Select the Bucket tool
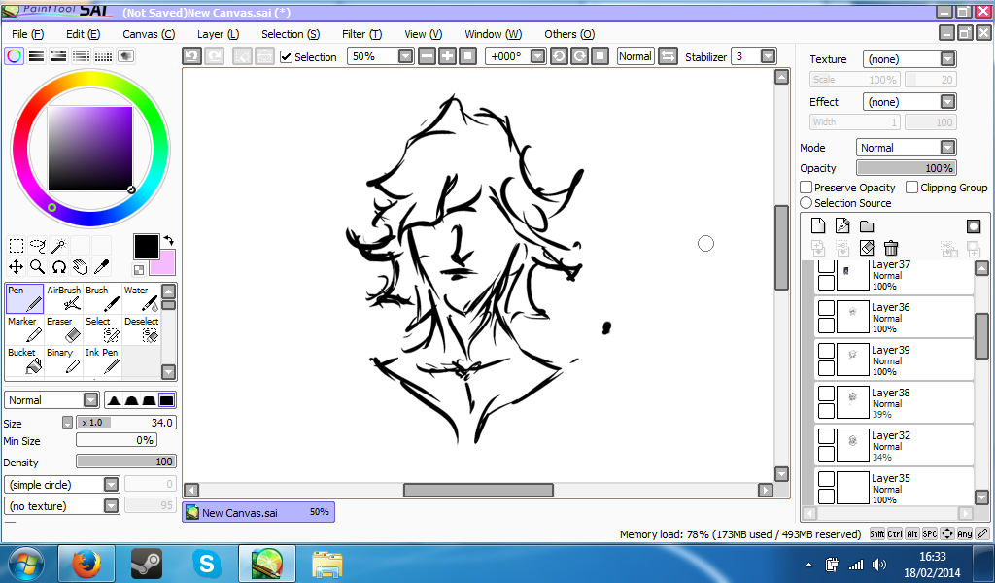995x583 pixels. (24, 360)
